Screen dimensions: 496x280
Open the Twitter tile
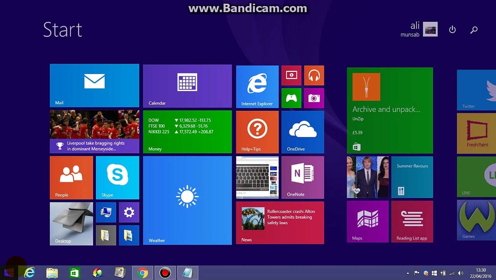click(477, 90)
